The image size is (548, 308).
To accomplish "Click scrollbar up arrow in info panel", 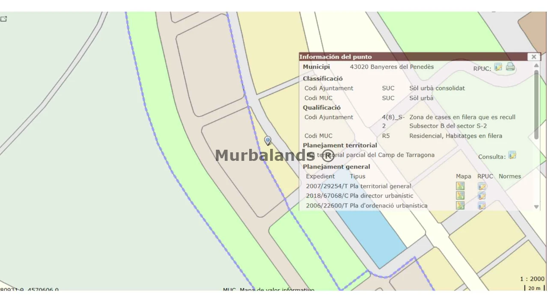I will point(536,65).
